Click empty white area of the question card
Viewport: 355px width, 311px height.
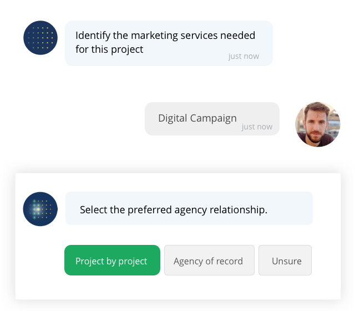point(178,288)
